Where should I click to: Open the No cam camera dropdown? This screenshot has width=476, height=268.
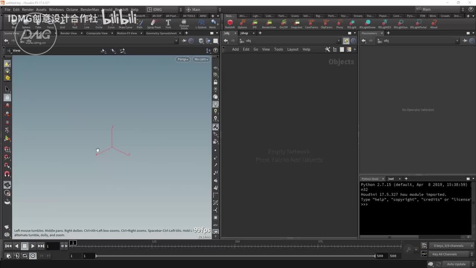pyautogui.click(x=201, y=59)
